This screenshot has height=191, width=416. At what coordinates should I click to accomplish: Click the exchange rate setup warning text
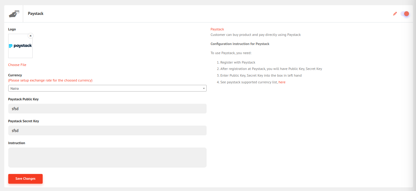coord(50,81)
